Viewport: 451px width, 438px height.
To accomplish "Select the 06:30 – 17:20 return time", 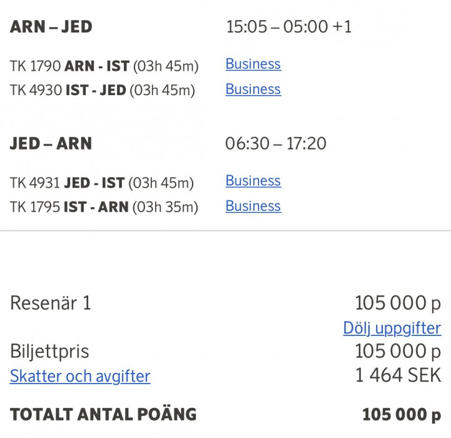I will 275,143.
